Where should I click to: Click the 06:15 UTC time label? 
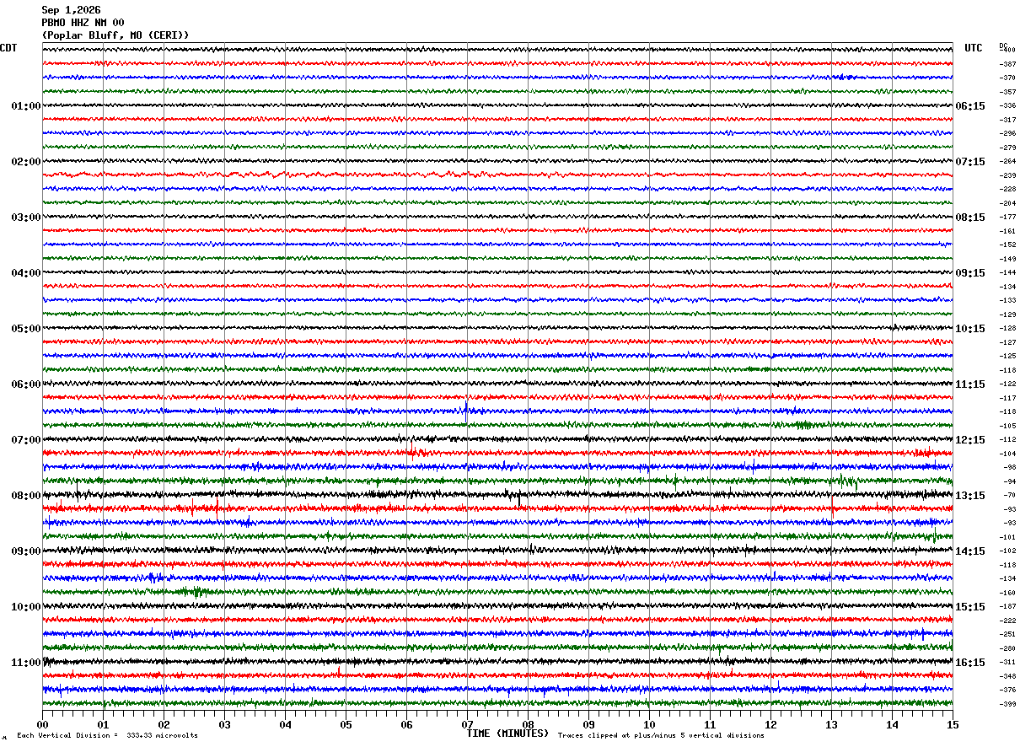[970, 106]
